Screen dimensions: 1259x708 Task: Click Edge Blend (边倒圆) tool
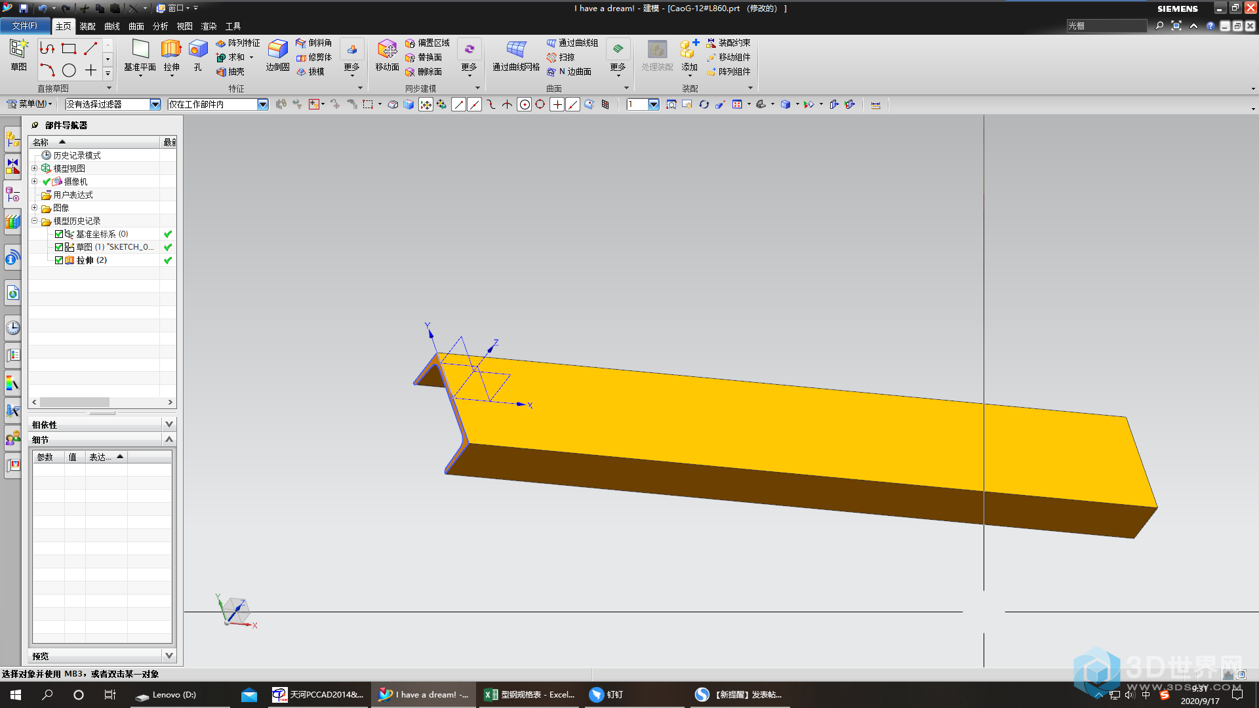277,55
